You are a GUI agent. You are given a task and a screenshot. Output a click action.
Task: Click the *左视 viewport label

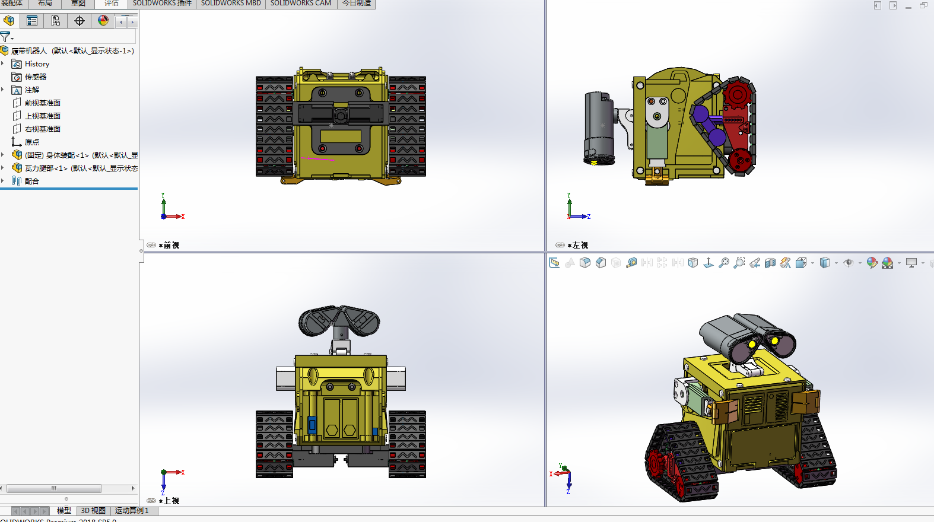(578, 245)
